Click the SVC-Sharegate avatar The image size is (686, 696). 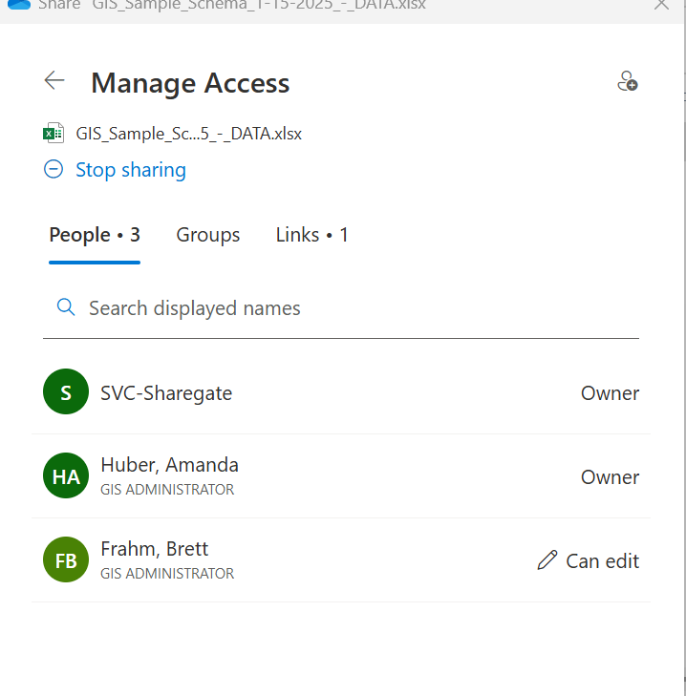tap(66, 392)
